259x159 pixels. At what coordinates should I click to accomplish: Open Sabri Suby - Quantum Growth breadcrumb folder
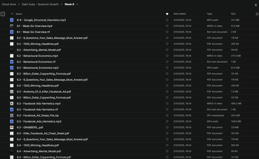click(x=40, y=4)
